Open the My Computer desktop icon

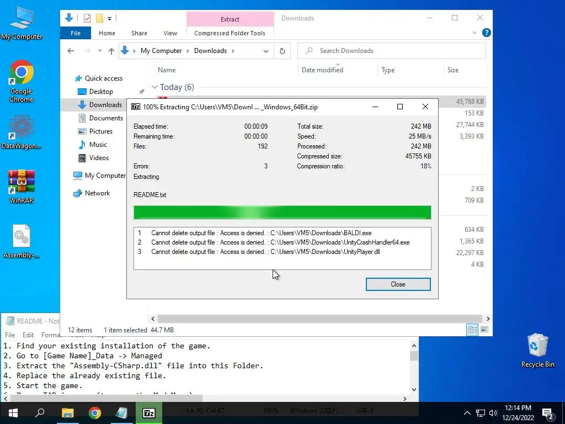coord(22,23)
